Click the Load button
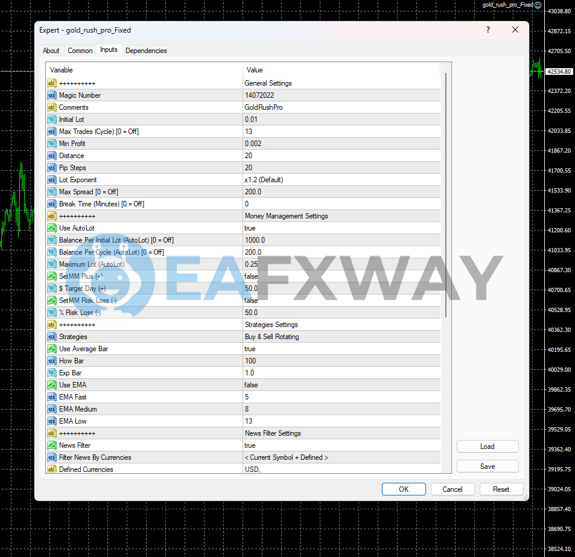This screenshot has height=557, width=575. coord(487,447)
